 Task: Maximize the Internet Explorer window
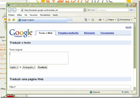130,5
